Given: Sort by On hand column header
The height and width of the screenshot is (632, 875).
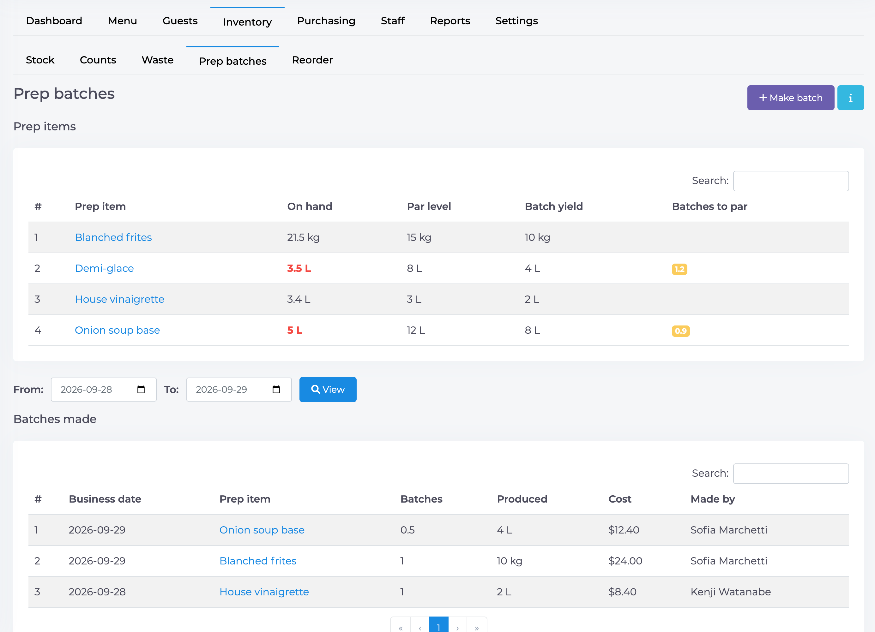Looking at the screenshot, I should click(x=310, y=207).
